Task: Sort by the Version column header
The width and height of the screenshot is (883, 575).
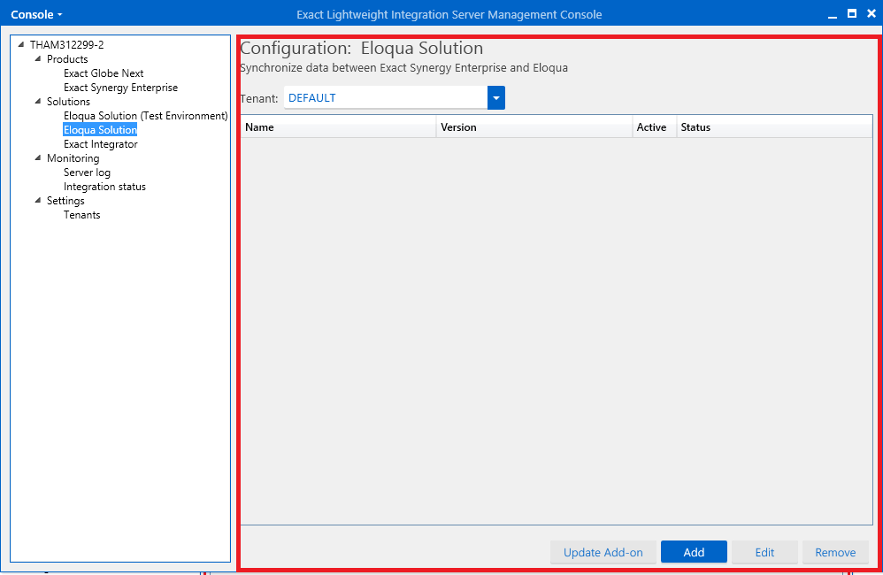Action: (534, 127)
